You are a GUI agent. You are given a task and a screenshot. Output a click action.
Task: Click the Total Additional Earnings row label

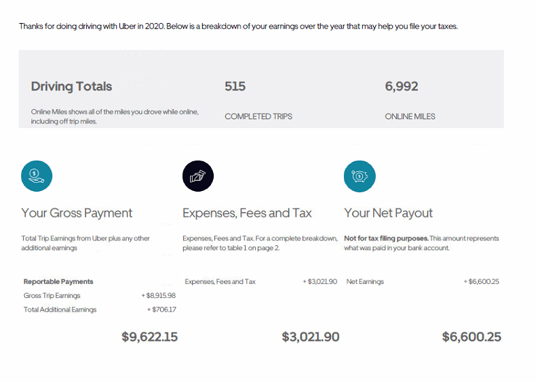(60, 310)
